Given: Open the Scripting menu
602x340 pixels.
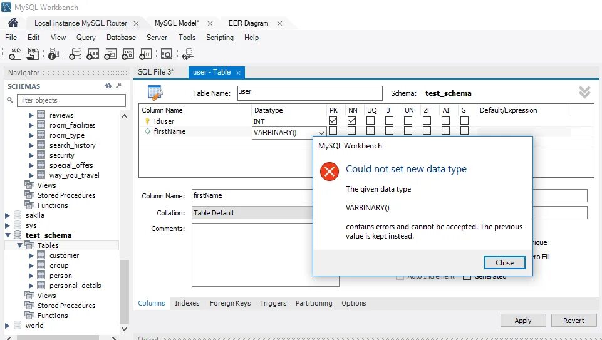Looking at the screenshot, I should [x=220, y=38].
